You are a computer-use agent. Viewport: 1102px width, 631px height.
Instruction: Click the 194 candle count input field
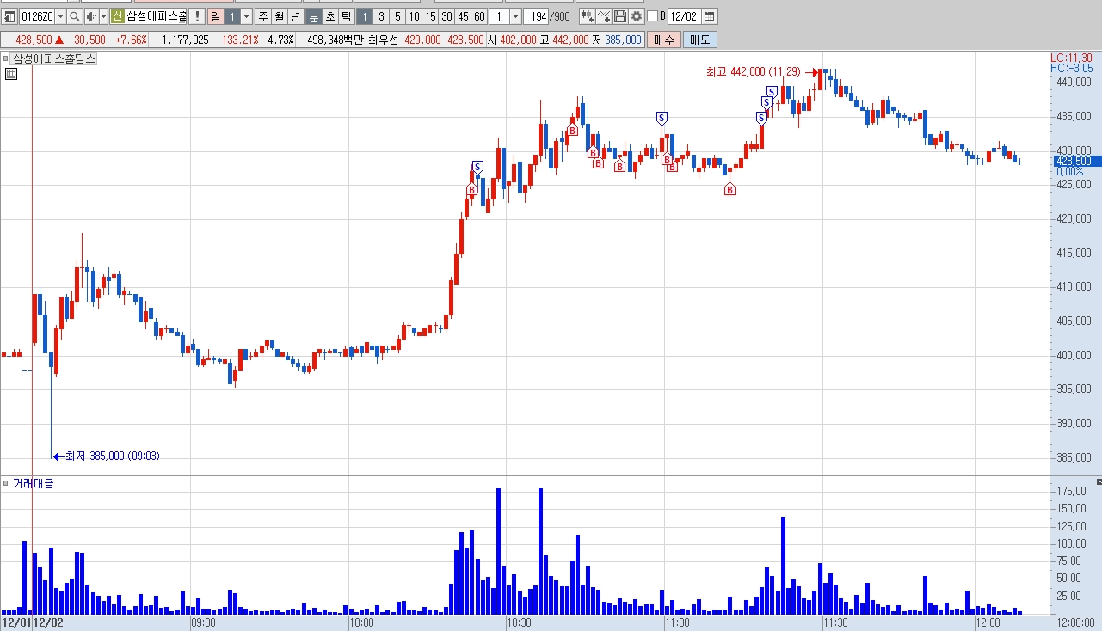click(535, 16)
